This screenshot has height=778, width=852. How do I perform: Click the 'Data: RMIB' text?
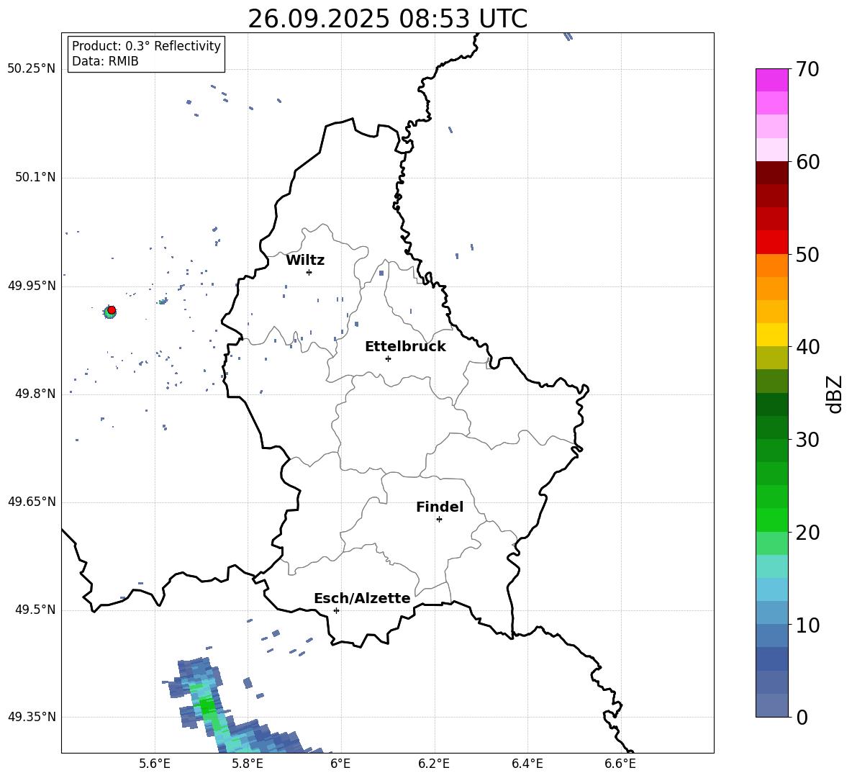tap(105, 61)
